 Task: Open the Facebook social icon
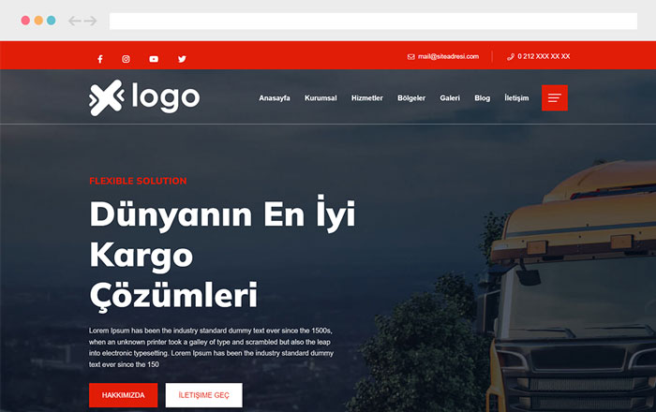pyautogui.click(x=100, y=59)
